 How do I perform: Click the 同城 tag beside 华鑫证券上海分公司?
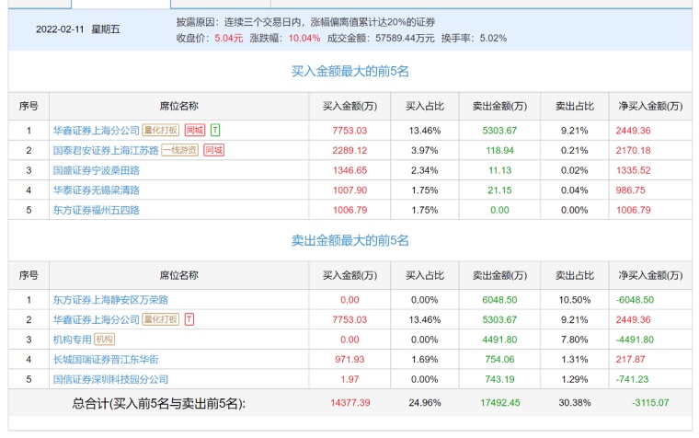(x=195, y=130)
